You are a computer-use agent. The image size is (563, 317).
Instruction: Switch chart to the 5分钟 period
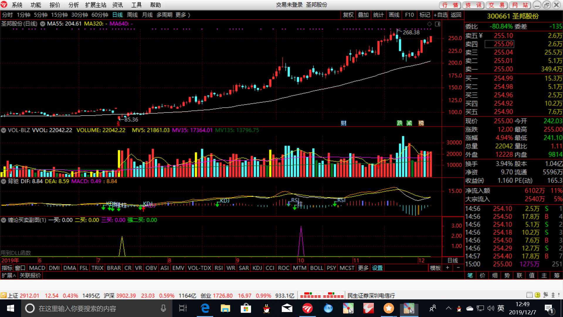40,15
